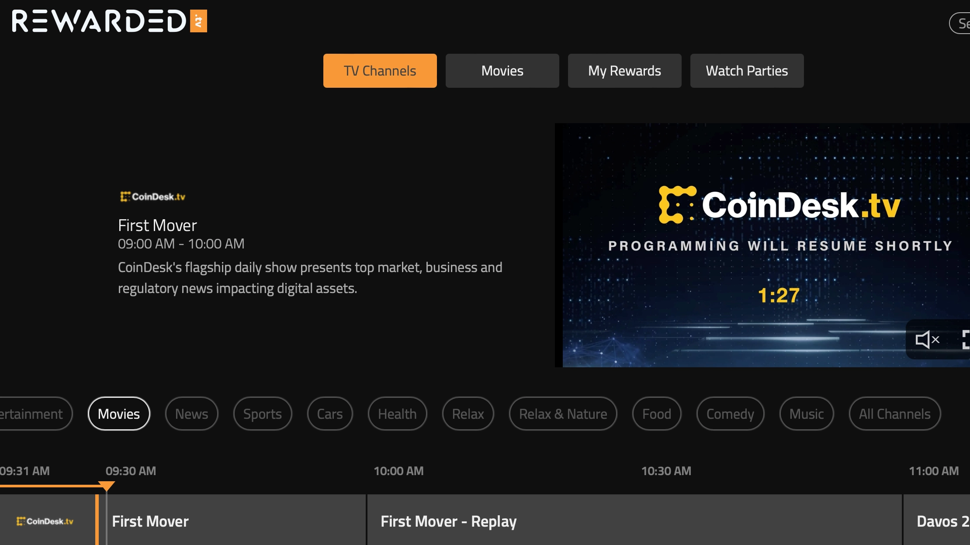Choose the Relax & Nature category
Viewport: 970px width, 545px height.
[x=563, y=414]
